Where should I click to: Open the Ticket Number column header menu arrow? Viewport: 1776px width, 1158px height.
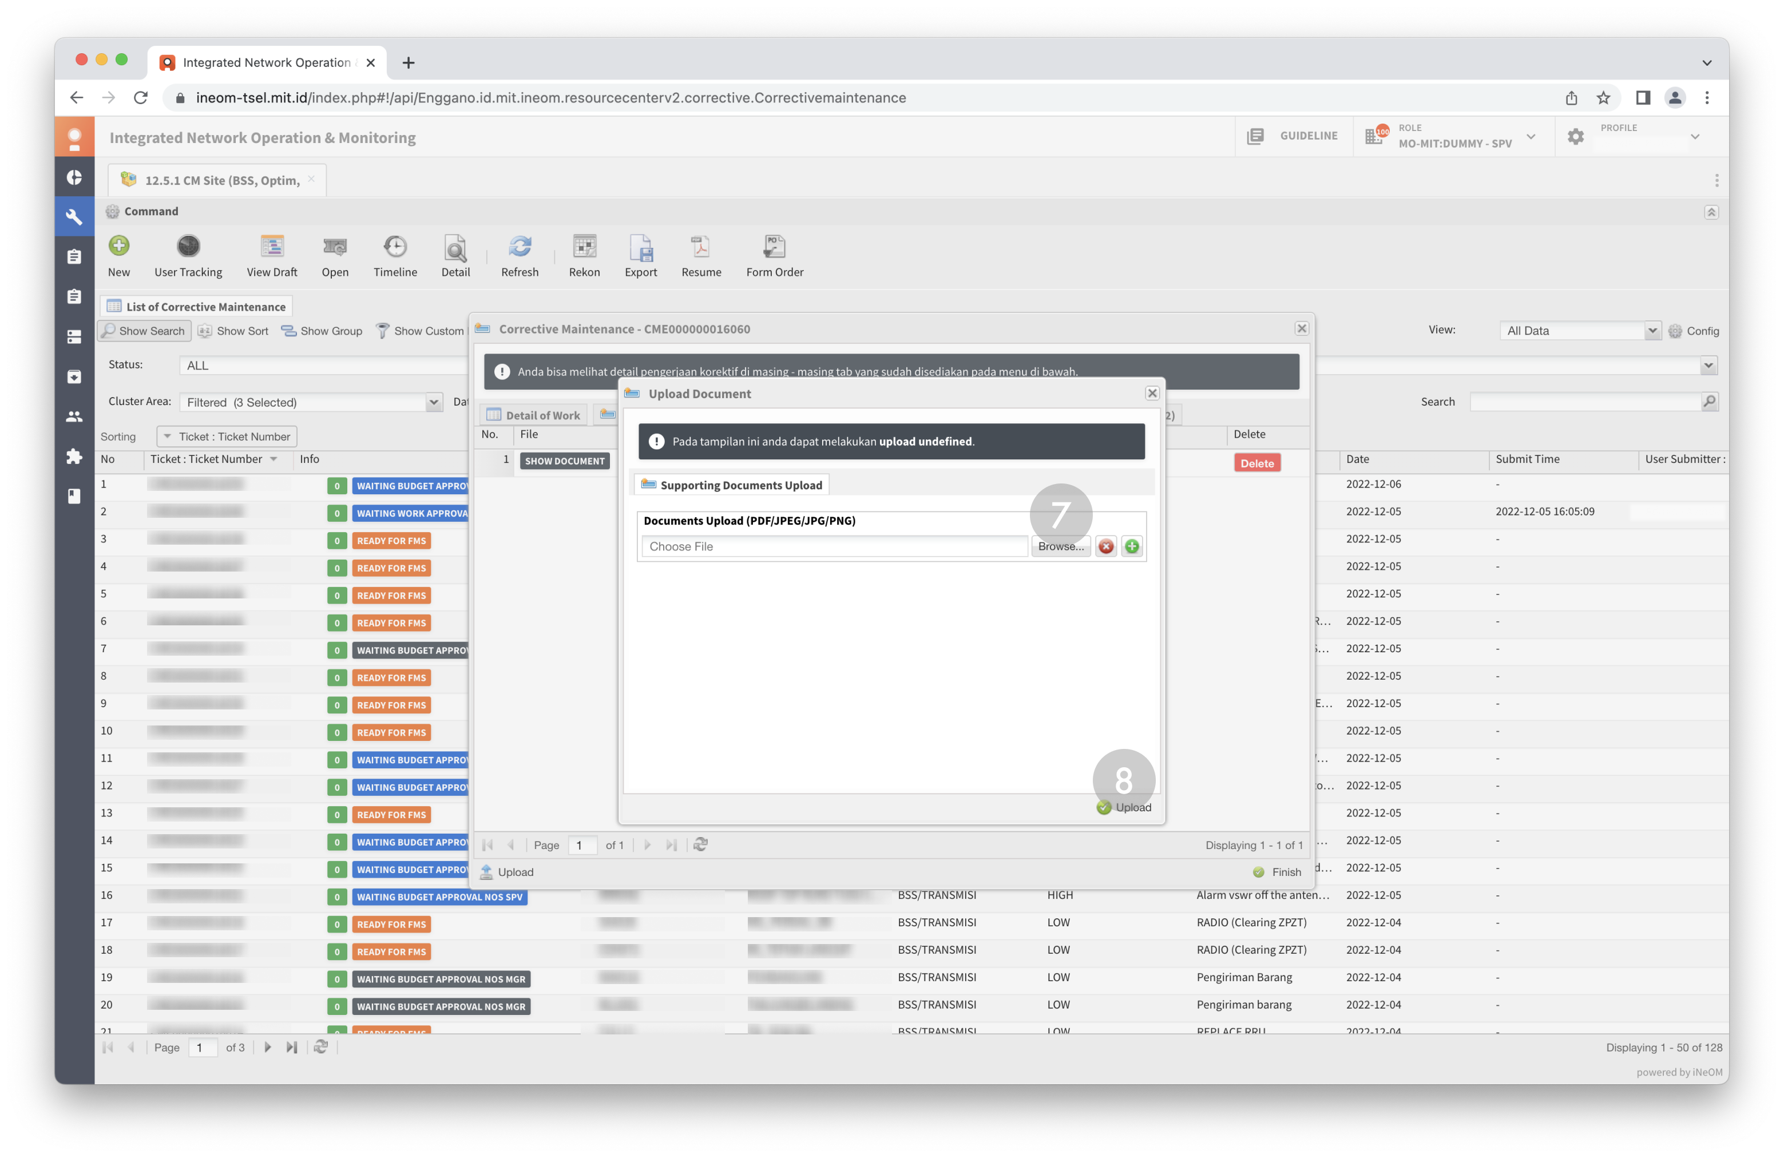(274, 459)
